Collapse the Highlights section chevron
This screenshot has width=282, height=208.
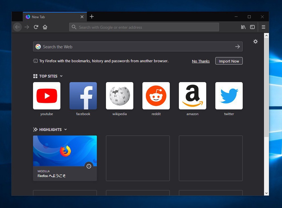point(66,130)
